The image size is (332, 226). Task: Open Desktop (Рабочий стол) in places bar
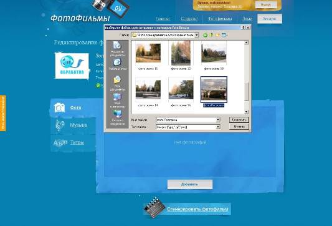[x=117, y=64]
